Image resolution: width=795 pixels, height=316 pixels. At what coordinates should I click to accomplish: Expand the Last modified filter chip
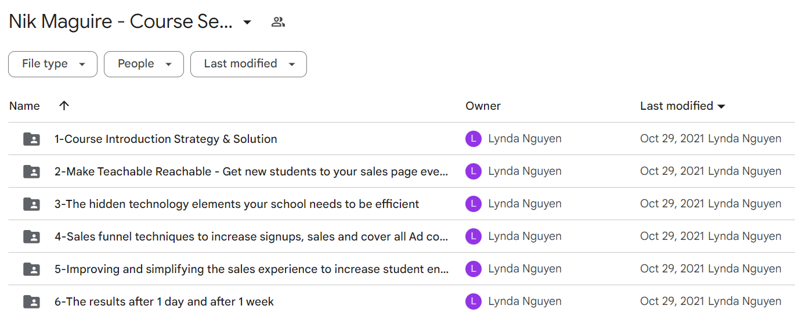click(x=248, y=64)
